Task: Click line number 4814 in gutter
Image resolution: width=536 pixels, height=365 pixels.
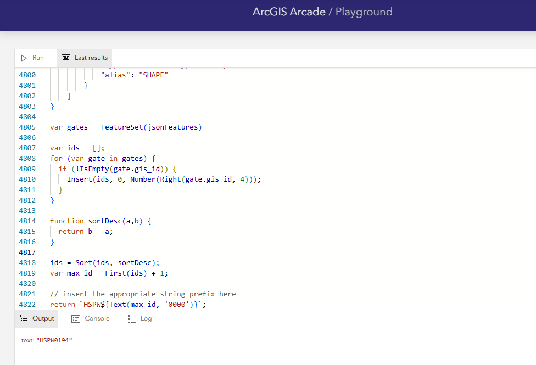Action: 27,221
